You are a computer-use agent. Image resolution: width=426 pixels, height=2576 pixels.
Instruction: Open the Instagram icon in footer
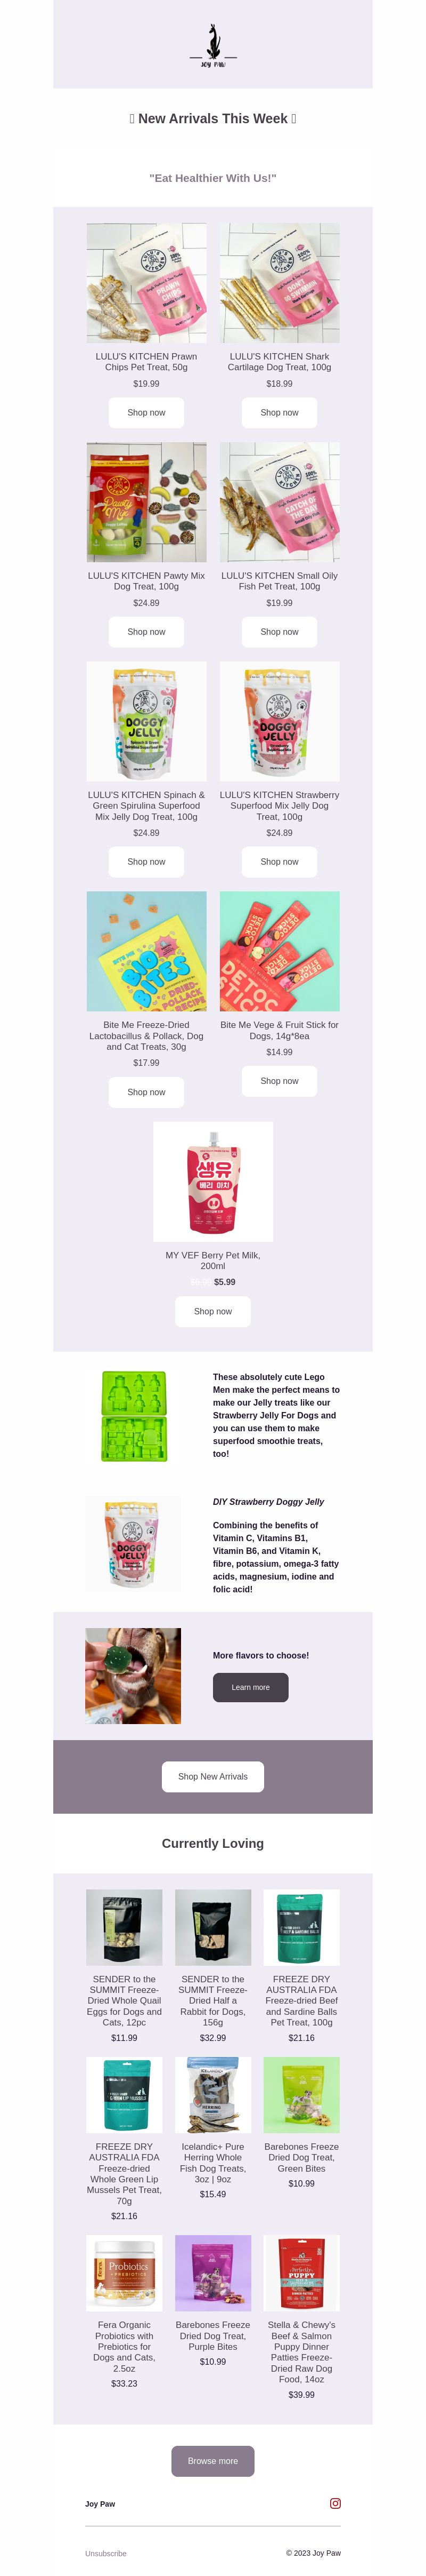point(335,2503)
